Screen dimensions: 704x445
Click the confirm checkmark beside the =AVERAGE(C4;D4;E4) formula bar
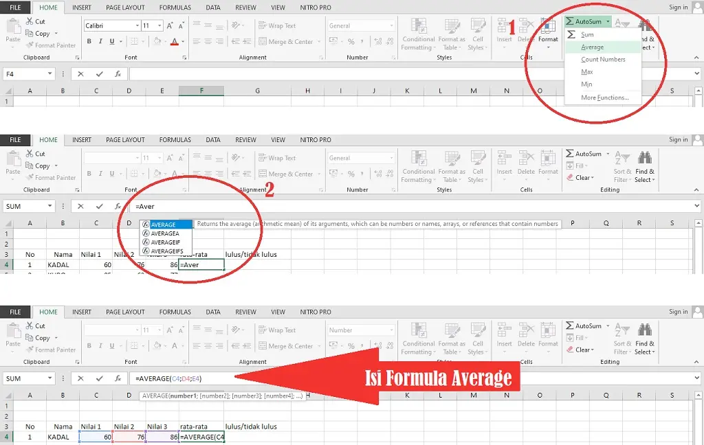coord(99,378)
